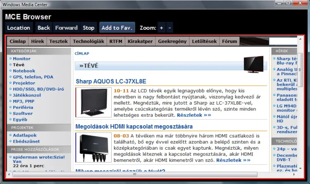The image size is (310, 184).
Task: Click the horizontal scrollbar left arrow
Action: point(9,174)
